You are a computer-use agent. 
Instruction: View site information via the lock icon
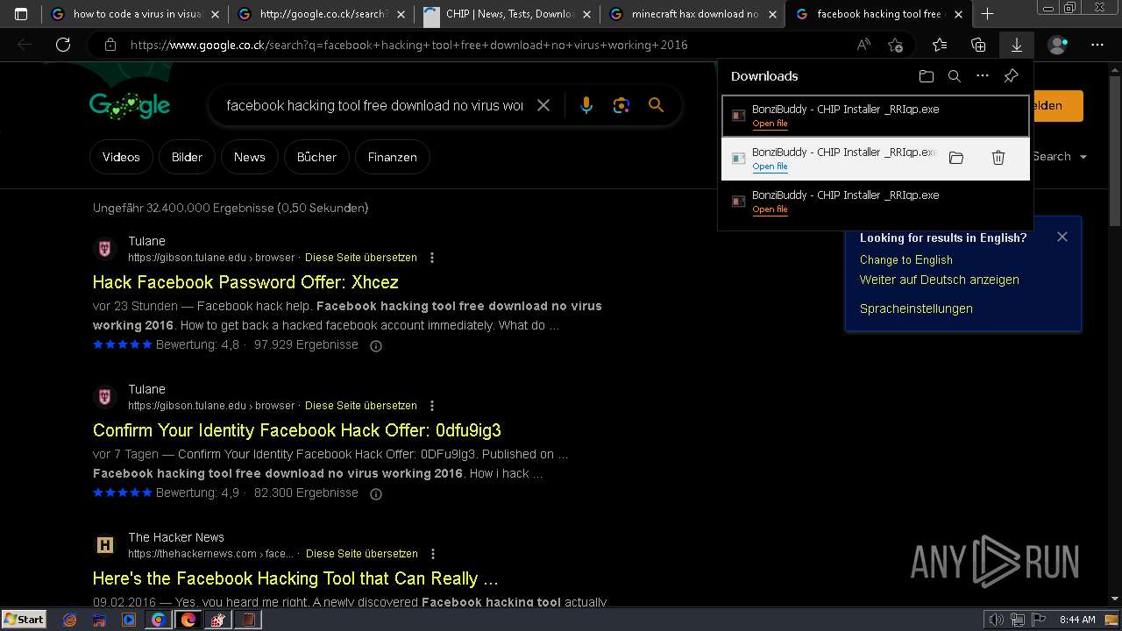[110, 45]
